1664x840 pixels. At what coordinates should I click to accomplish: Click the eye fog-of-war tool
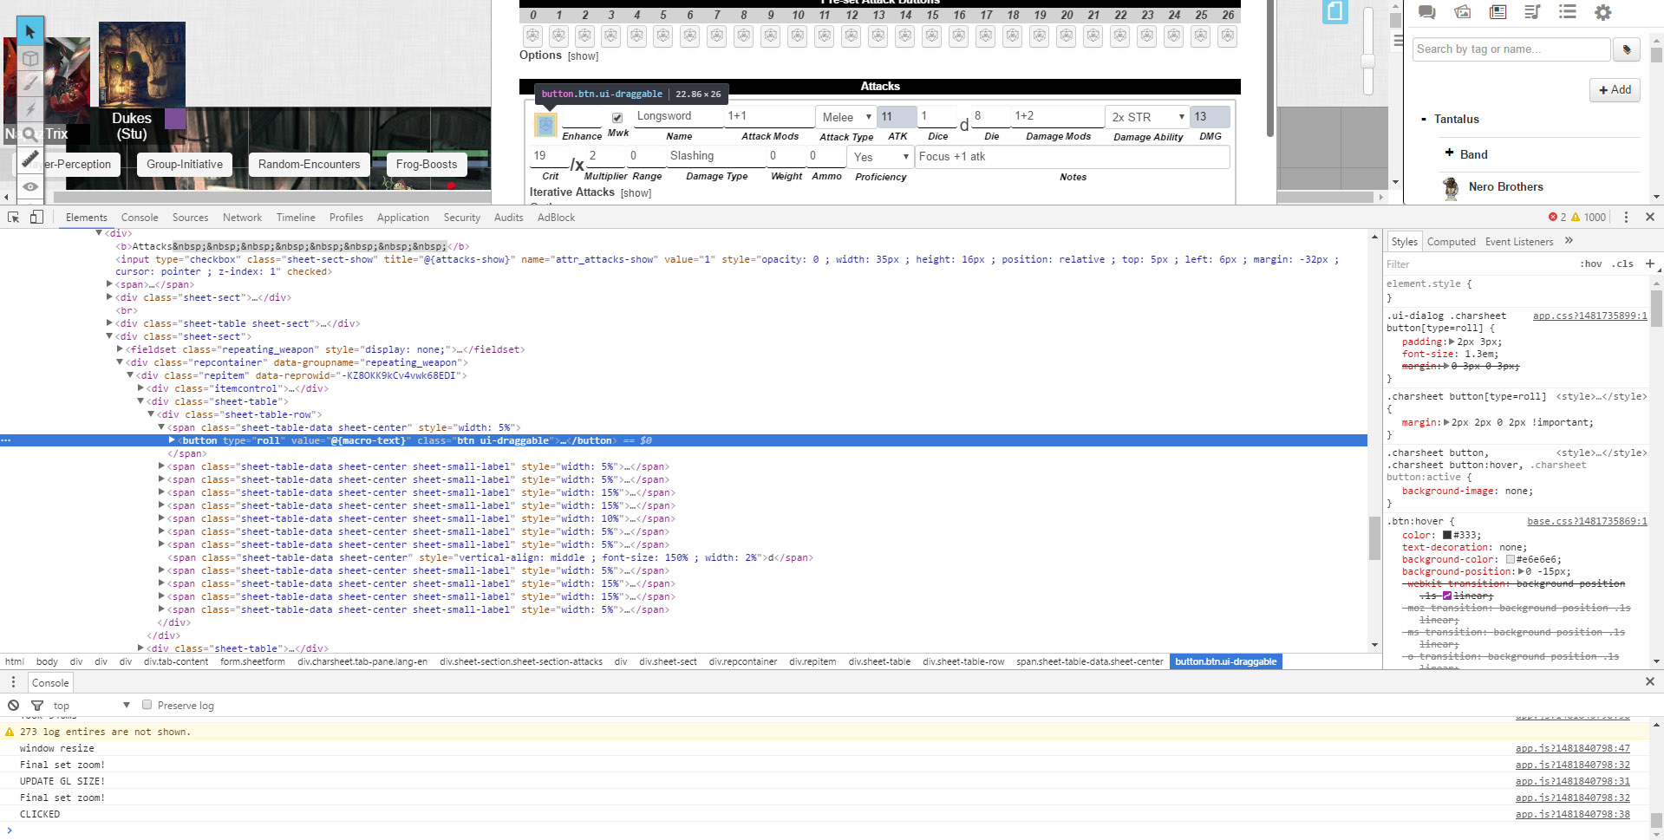pyautogui.click(x=30, y=186)
